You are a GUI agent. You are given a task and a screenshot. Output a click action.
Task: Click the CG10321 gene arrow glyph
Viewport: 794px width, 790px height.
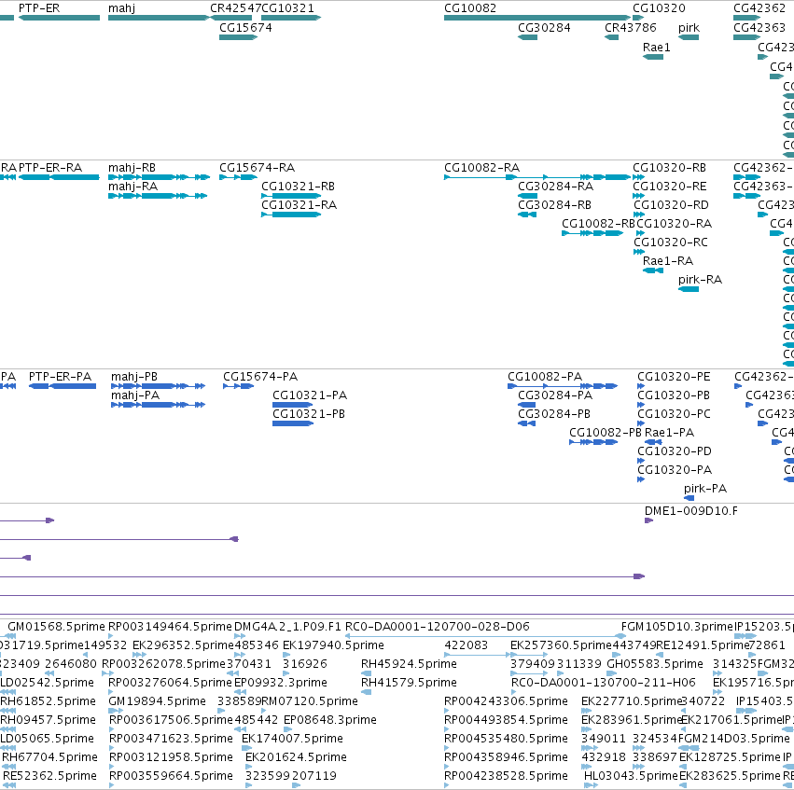(291, 18)
